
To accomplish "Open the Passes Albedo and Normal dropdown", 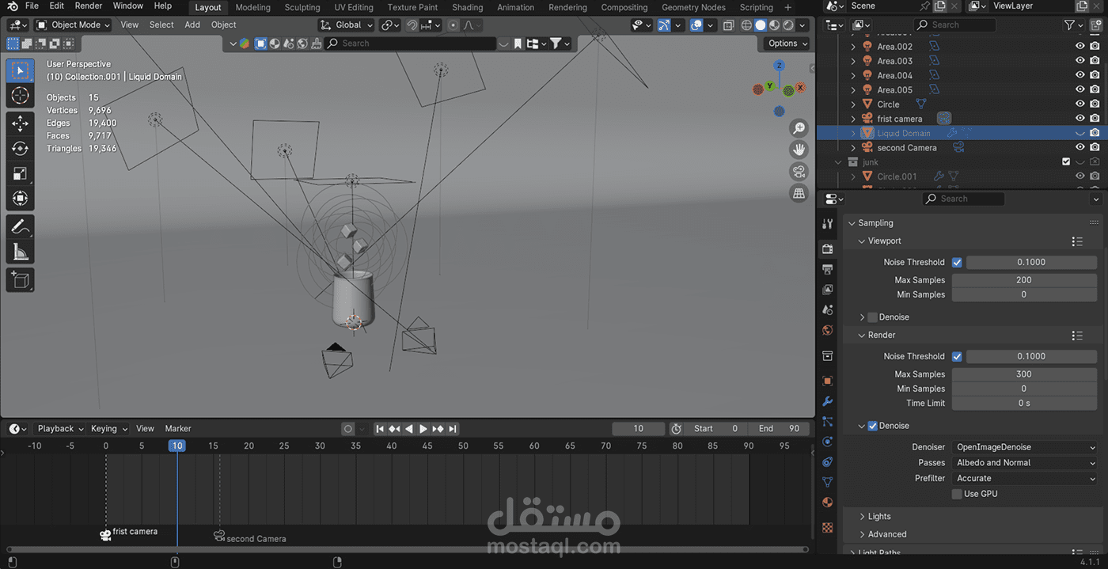I will coord(1024,463).
